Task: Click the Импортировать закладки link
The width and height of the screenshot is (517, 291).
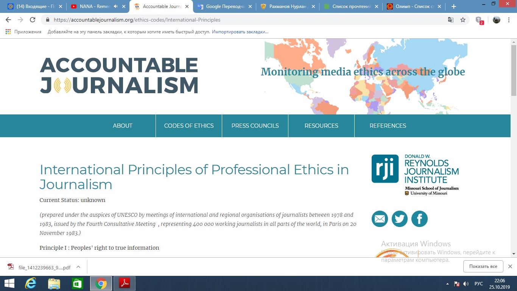Action: [x=240, y=32]
